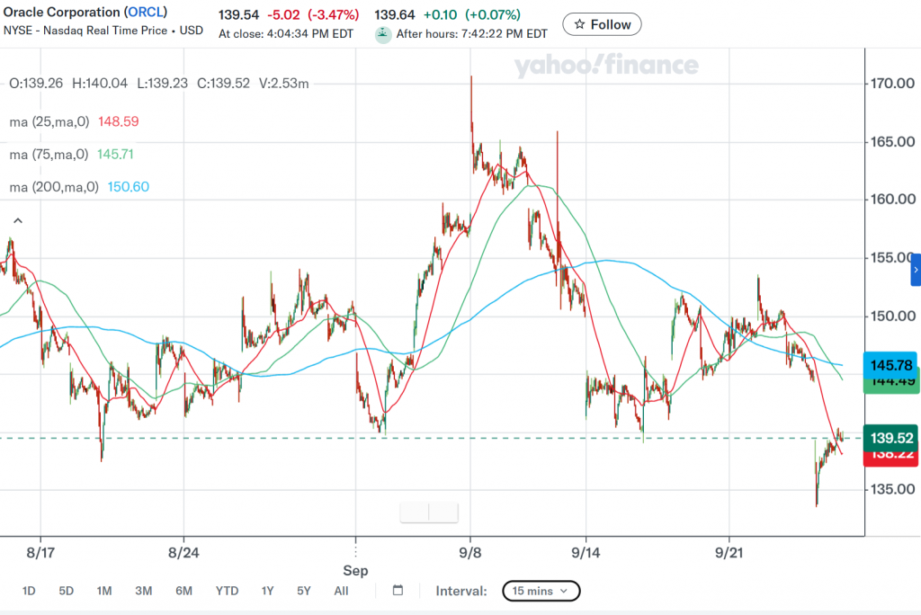Viewport: 921px width, 615px height.
Task: Select the 1Y time range
Action: pos(268,591)
